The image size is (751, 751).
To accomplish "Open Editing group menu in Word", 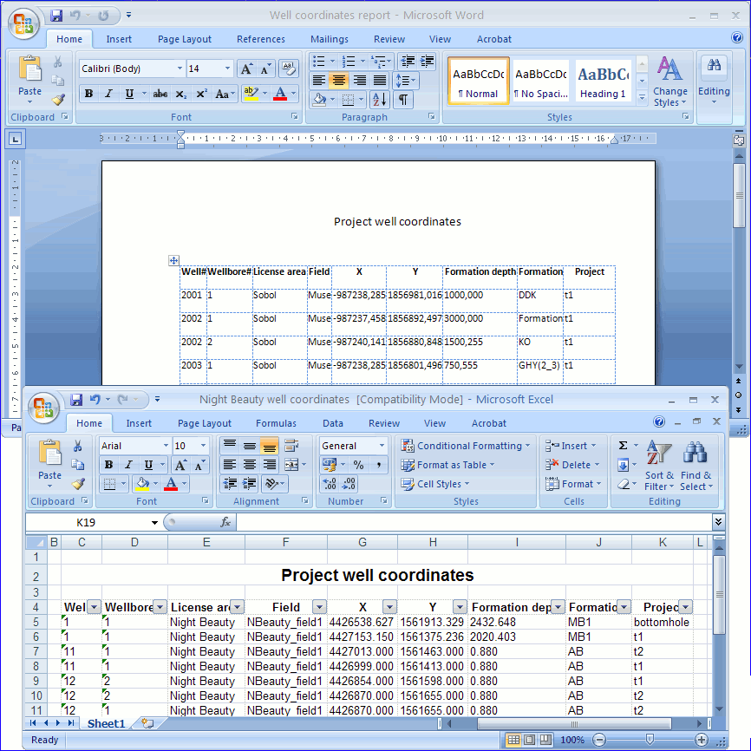I will click(x=714, y=82).
